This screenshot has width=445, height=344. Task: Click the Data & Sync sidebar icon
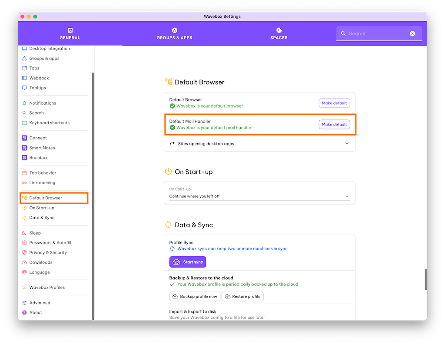click(x=24, y=218)
